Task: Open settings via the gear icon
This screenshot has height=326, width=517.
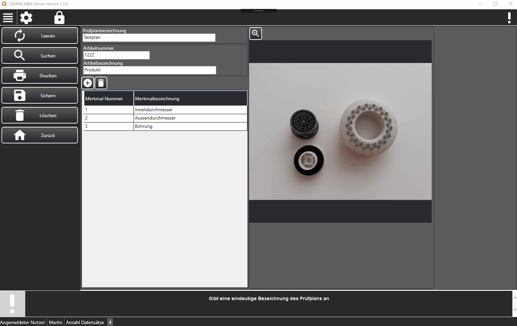Action: pyautogui.click(x=26, y=18)
